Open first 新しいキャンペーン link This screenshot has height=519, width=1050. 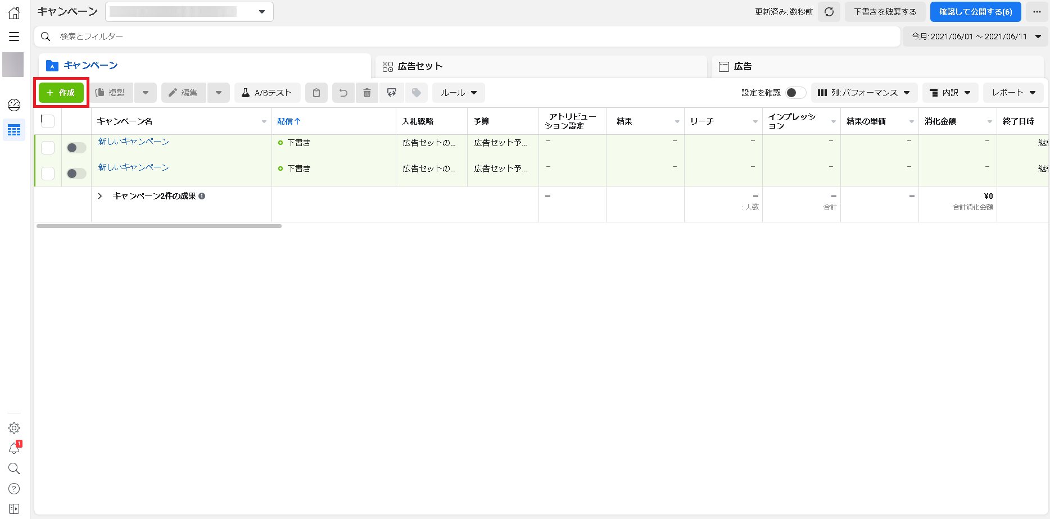point(133,142)
